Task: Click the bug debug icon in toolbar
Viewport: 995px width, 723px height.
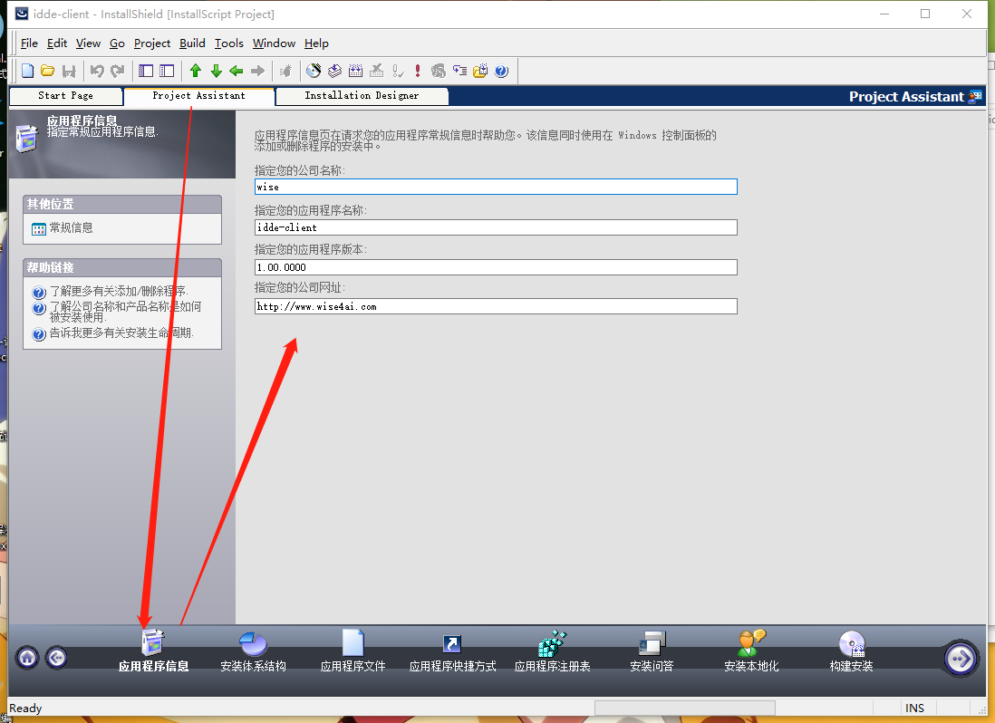Action: (286, 71)
